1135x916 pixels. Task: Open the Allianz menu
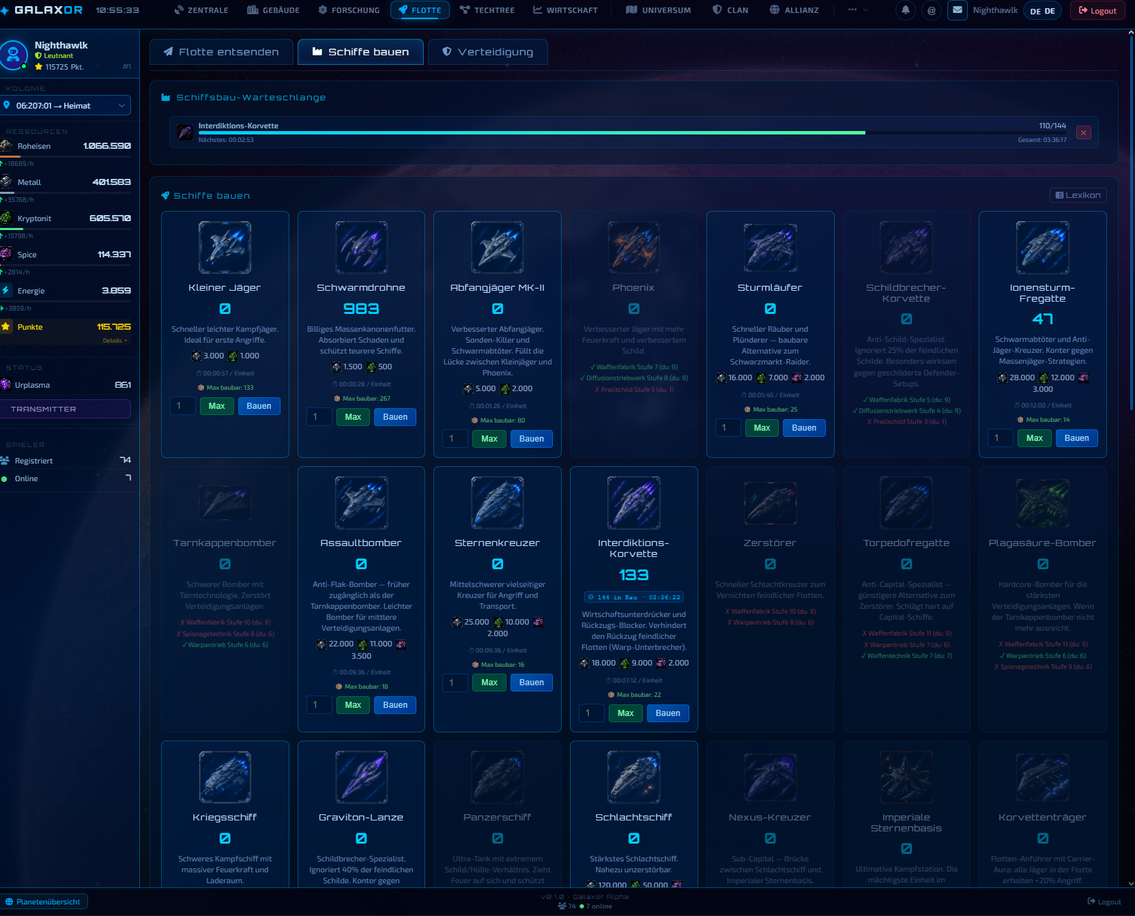(x=794, y=10)
